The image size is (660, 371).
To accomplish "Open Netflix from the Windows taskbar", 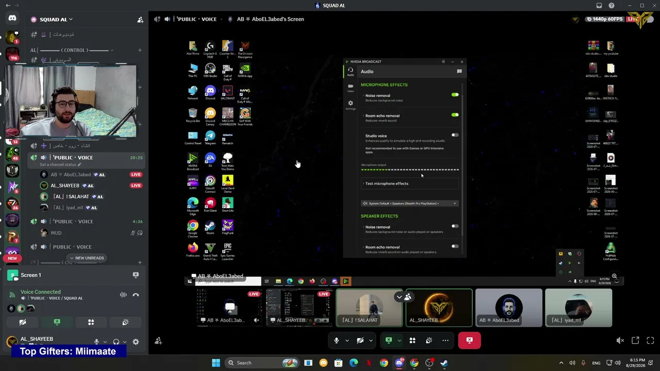I will [x=369, y=363].
